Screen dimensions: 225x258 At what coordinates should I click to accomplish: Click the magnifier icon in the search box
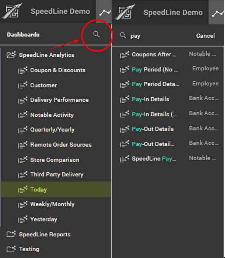click(x=123, y=35)
